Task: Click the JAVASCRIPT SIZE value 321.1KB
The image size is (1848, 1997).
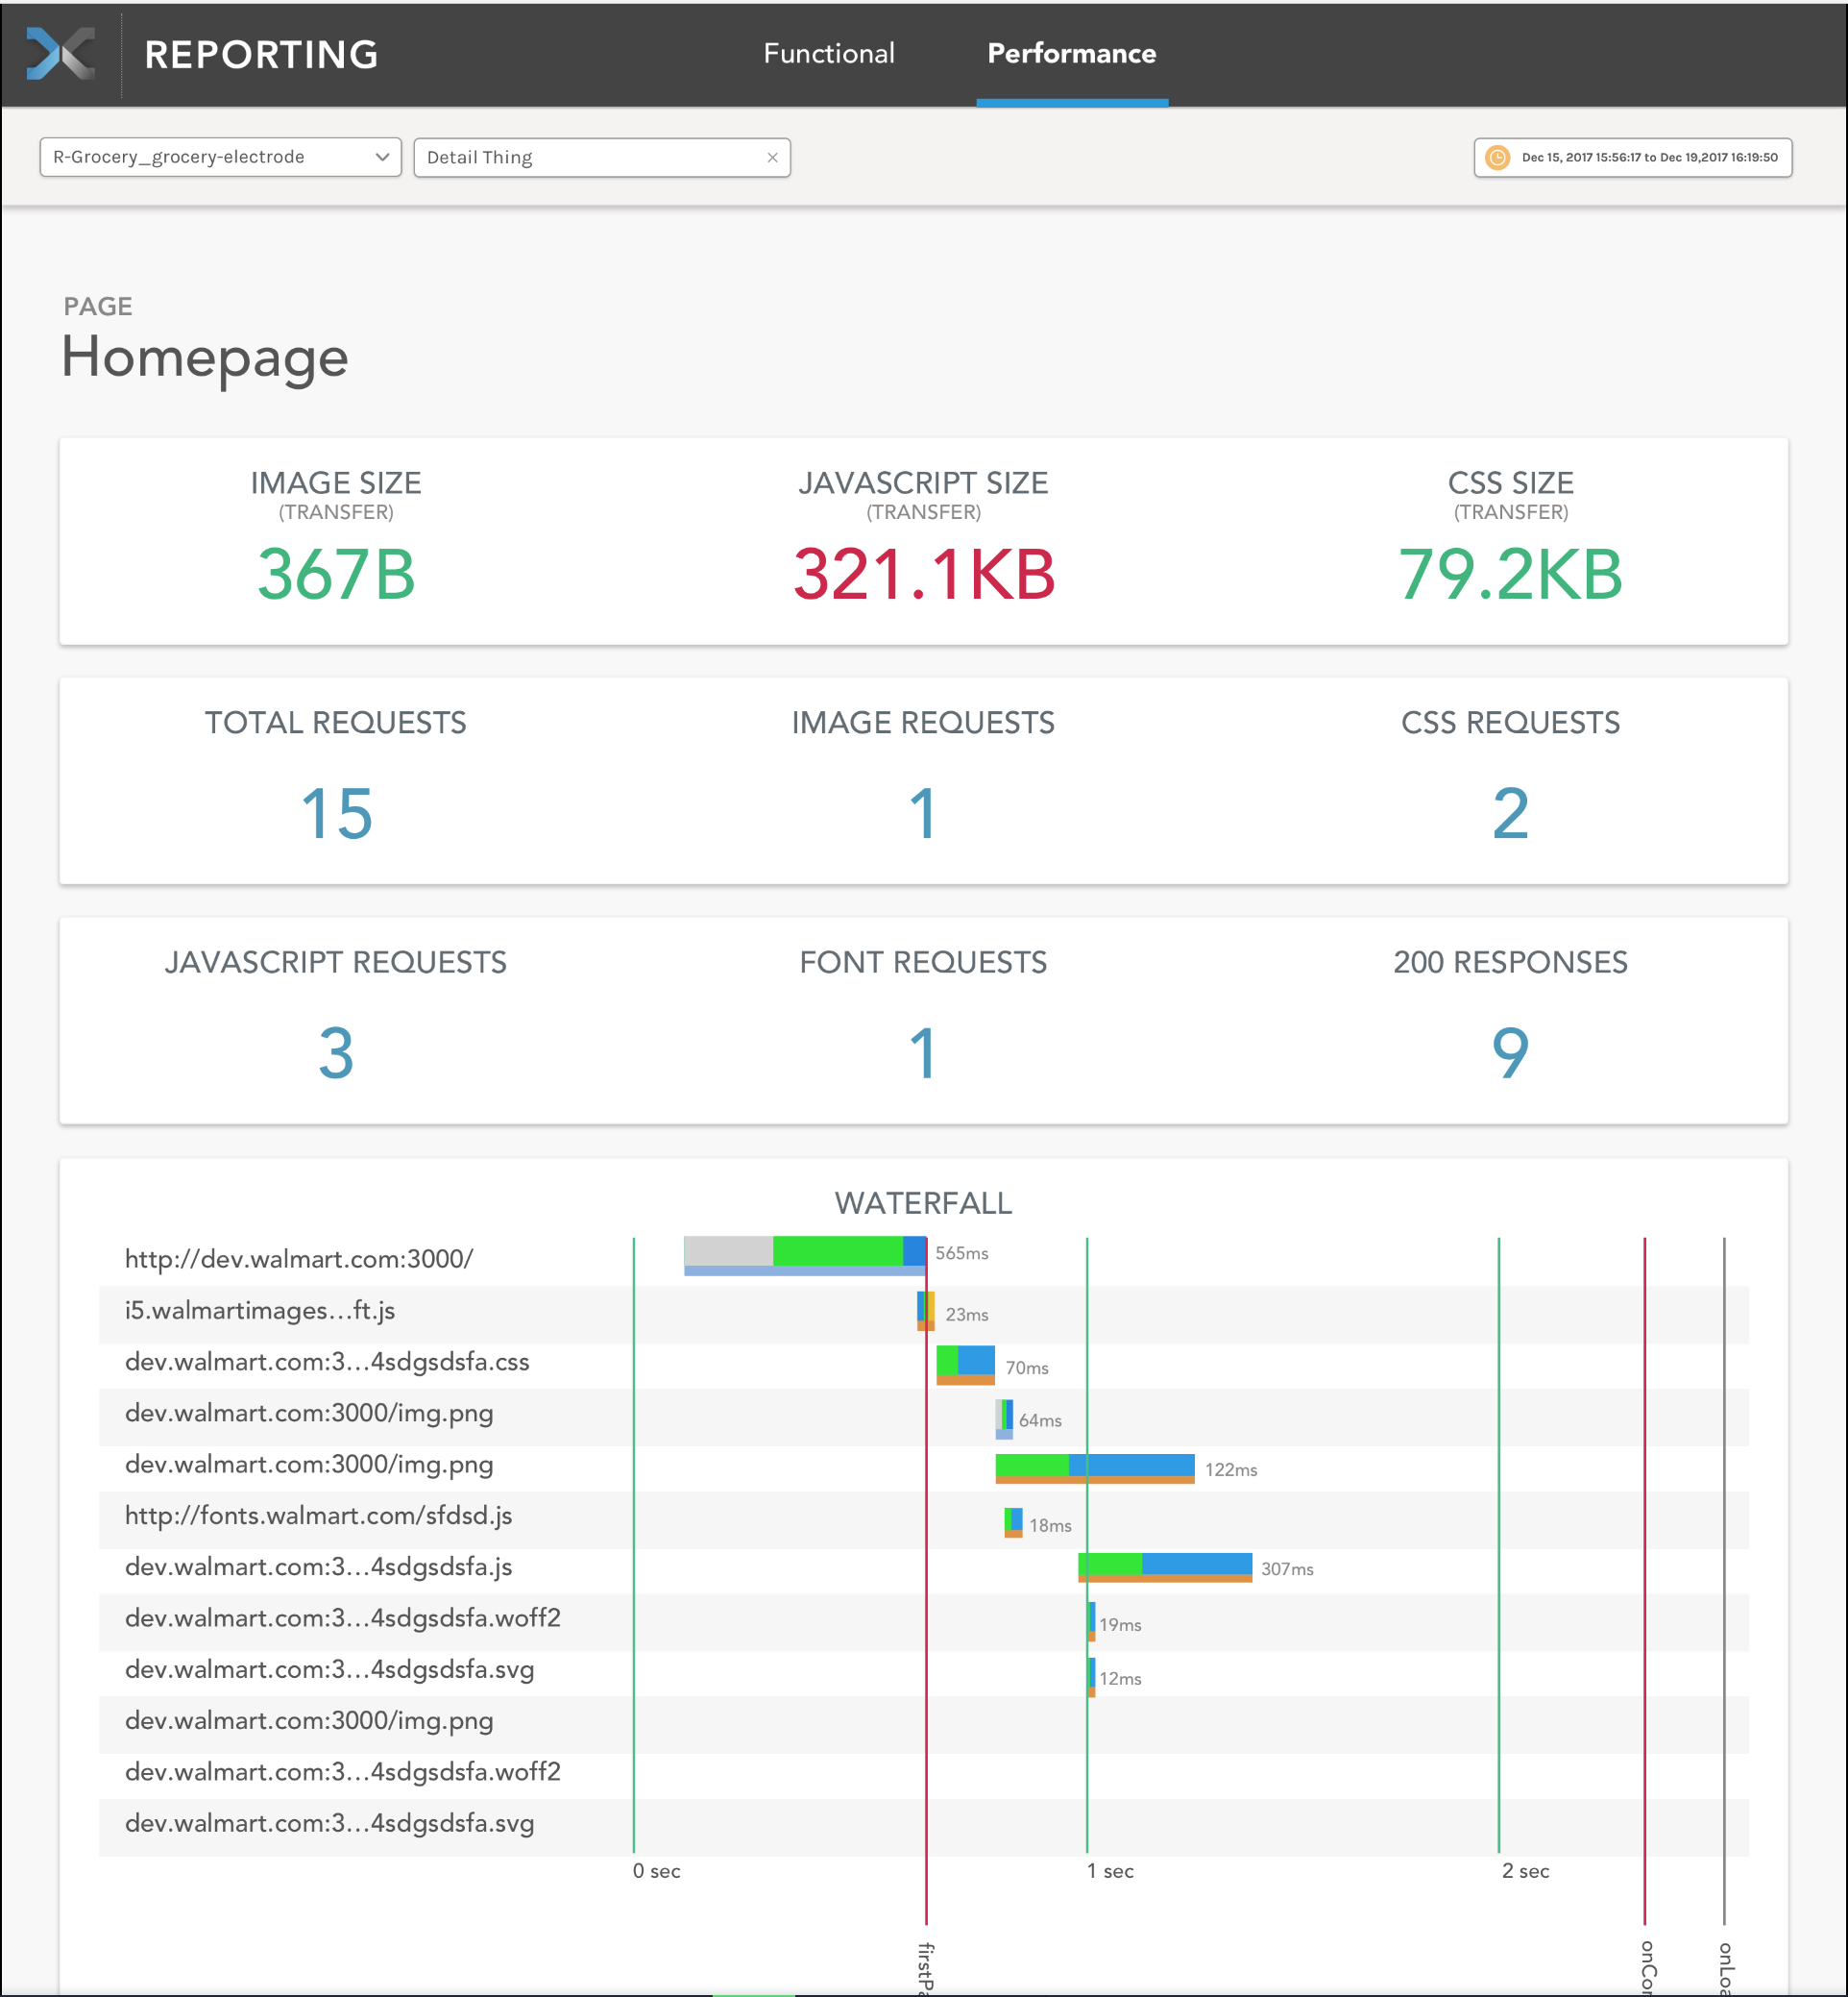Action: [x=923, y=575]
